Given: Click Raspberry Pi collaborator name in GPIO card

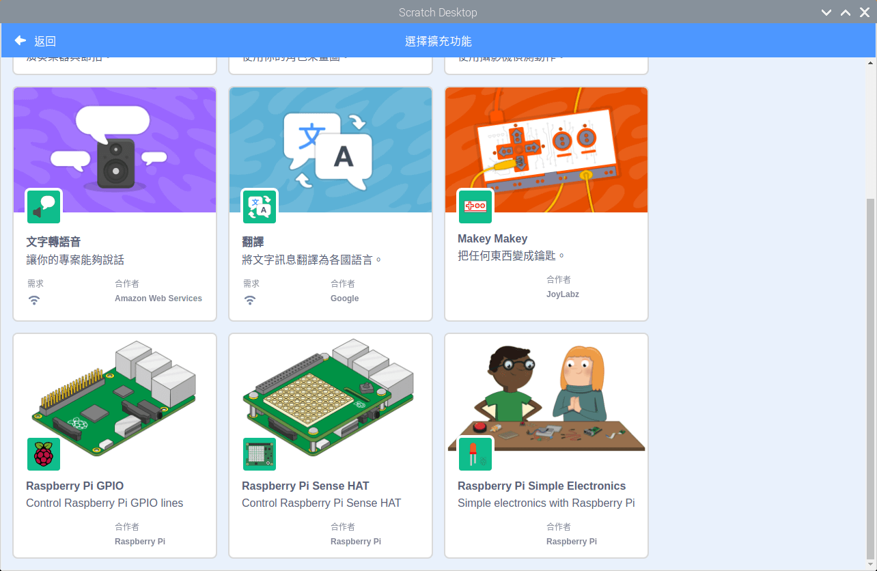Looking at the screenshot, I should pyautogui.click(x=140, y=542).
